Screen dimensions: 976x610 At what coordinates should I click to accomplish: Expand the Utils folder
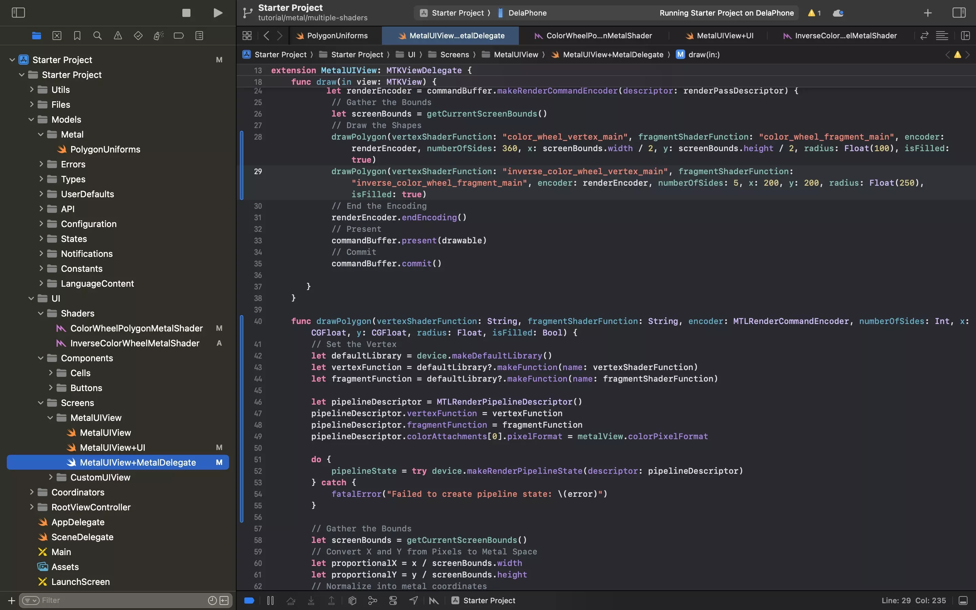31,89
